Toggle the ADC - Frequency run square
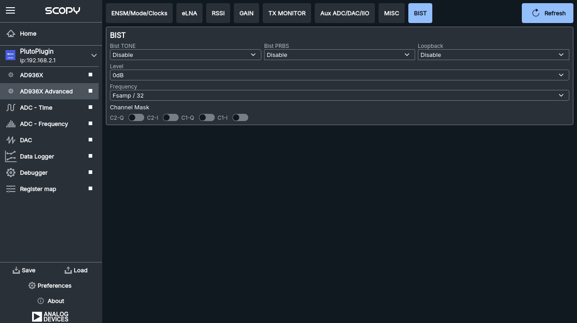 point(90,123)
